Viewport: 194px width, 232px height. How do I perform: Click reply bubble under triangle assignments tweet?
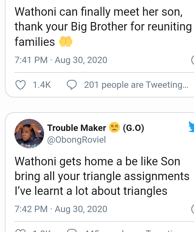click(72, 230)
